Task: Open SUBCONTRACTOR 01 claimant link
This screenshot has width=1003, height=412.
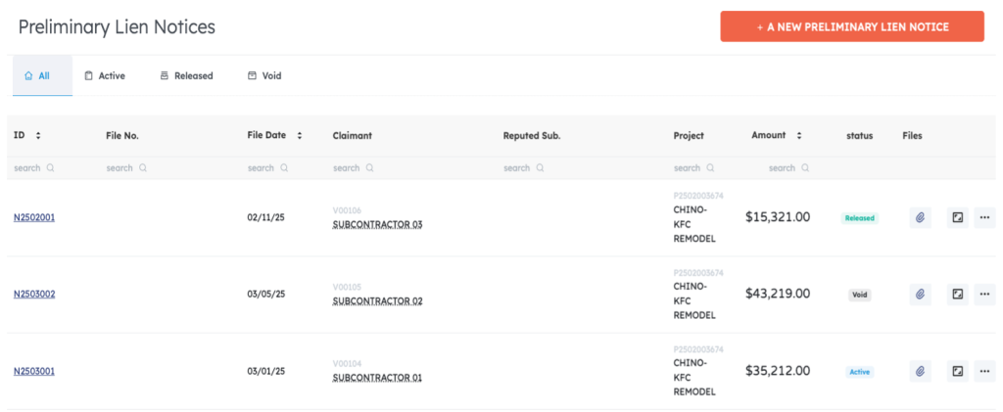Action: [x=377, y=378]
